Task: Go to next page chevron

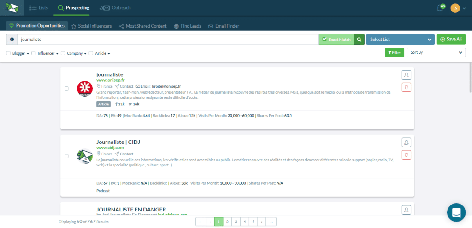Action: 262,222
